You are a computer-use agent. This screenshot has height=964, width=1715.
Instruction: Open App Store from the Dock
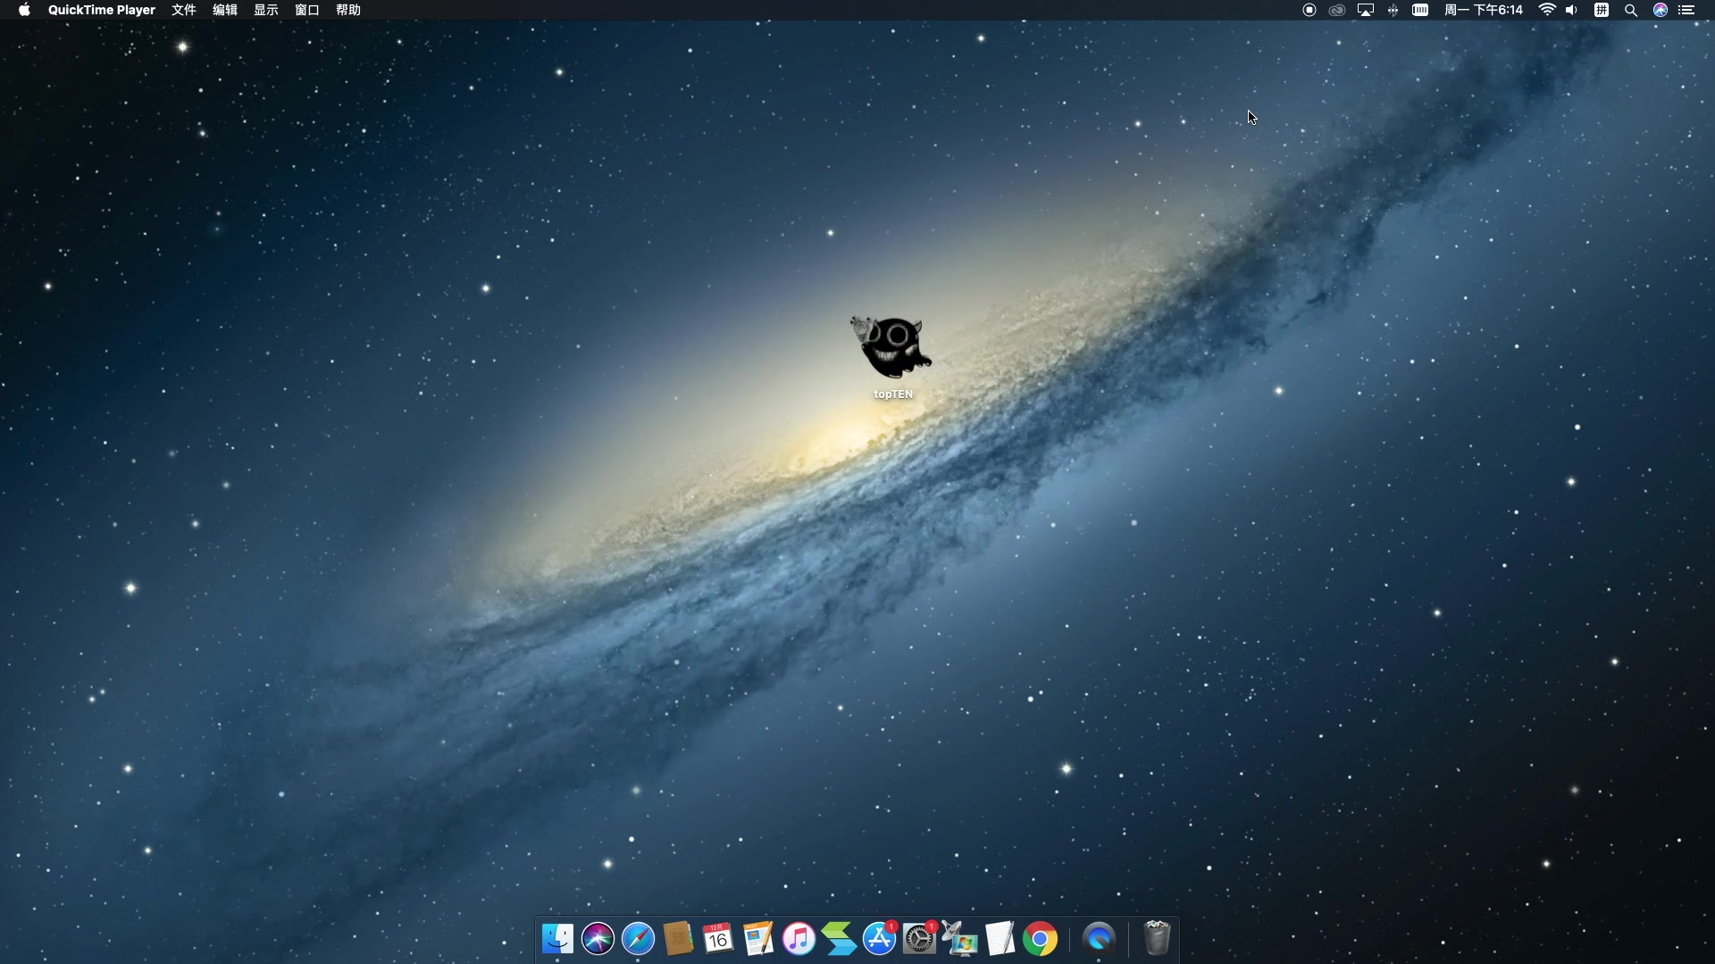point(879,939)
